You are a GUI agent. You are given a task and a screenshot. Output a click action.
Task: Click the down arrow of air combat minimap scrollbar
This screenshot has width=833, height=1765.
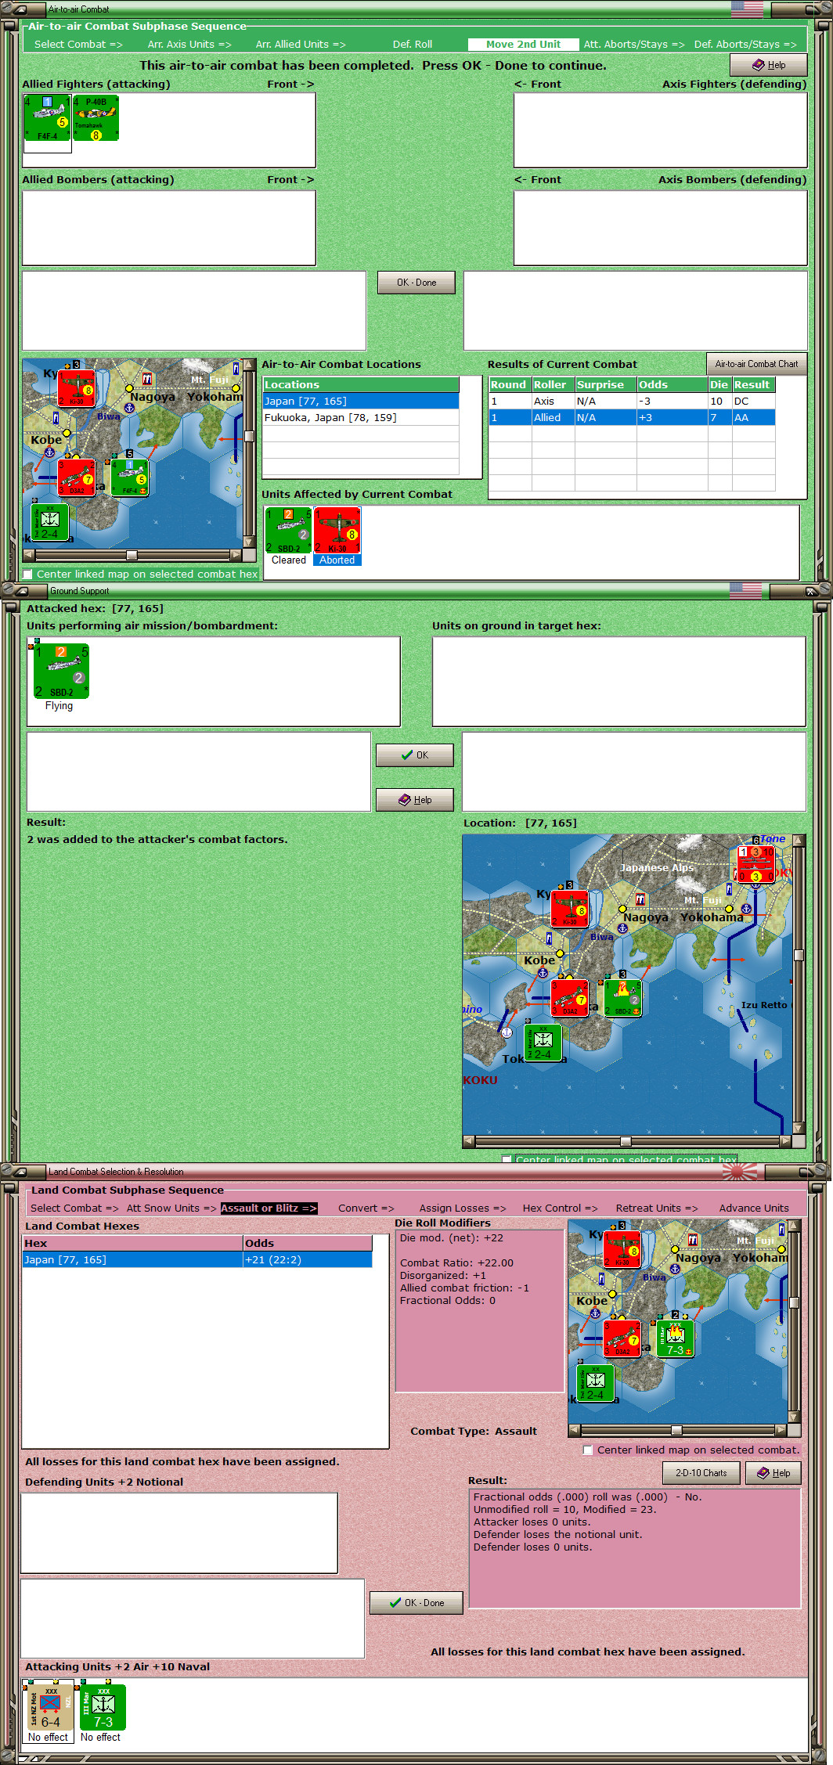250,542
